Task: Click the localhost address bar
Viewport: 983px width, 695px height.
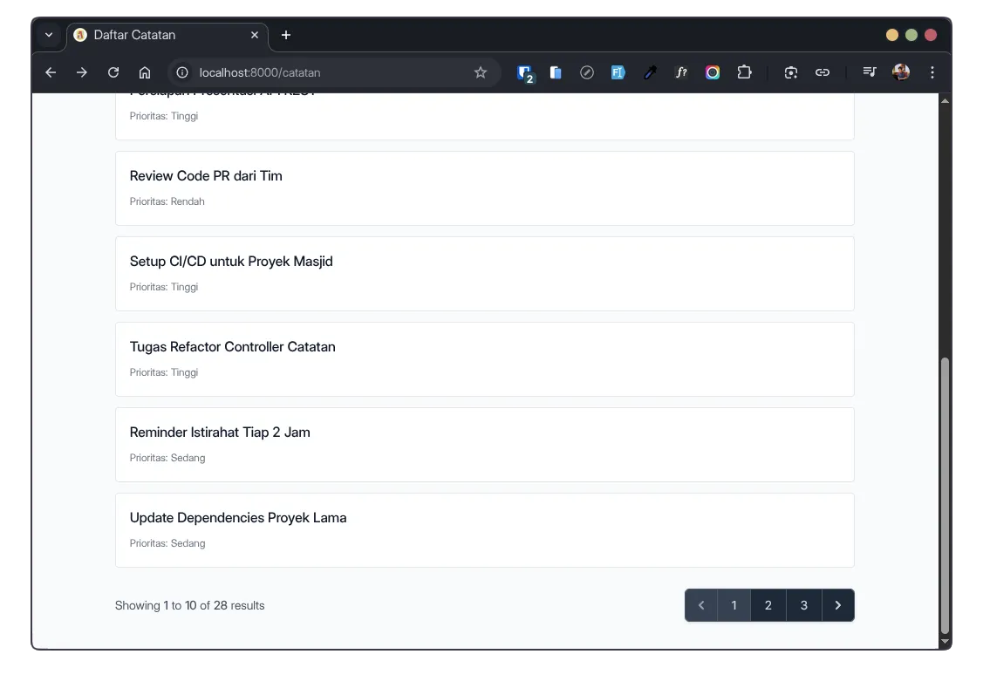Action: point(331,72)
